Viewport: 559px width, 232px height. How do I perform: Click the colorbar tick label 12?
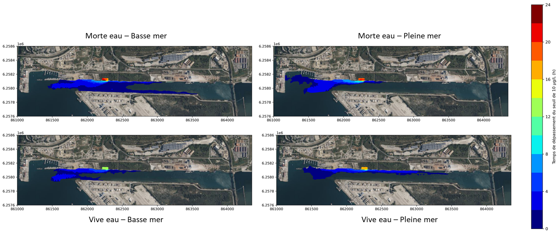[x=548, y=117]
